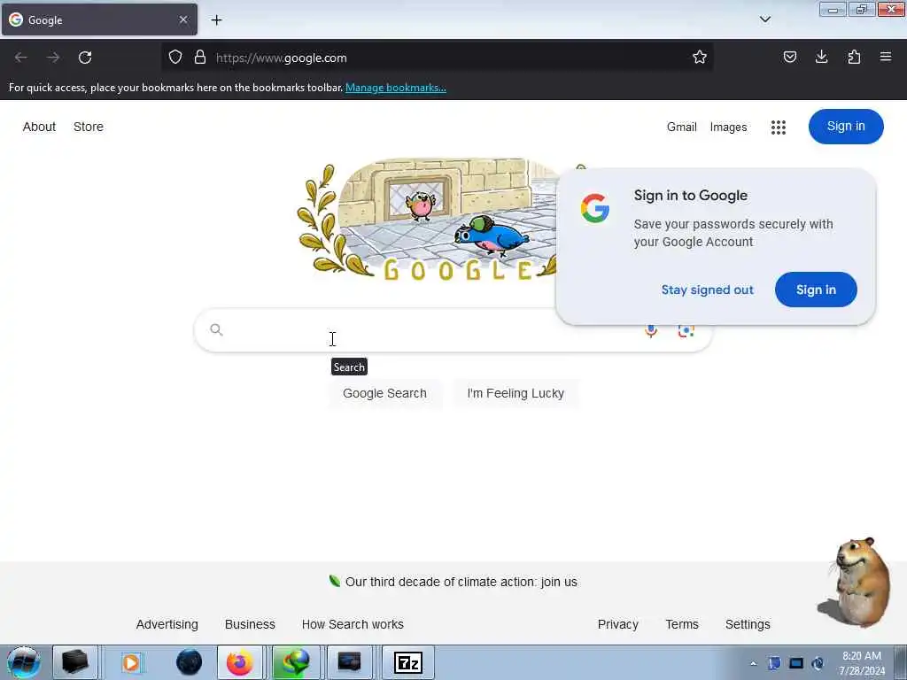907x680 pixels.
Task: Open the green globe download manager icon
Action: (x=296, y=662)
